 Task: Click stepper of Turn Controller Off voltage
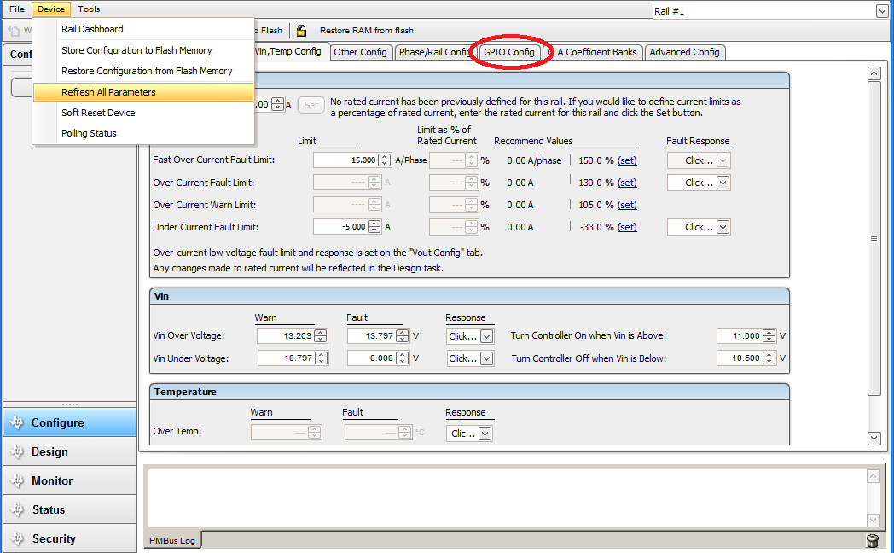coord(769,358)
